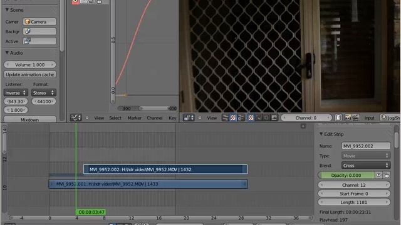Click the Background scene browse icon
The width and height of the screenshot is (401, 225).
[28, 31]
